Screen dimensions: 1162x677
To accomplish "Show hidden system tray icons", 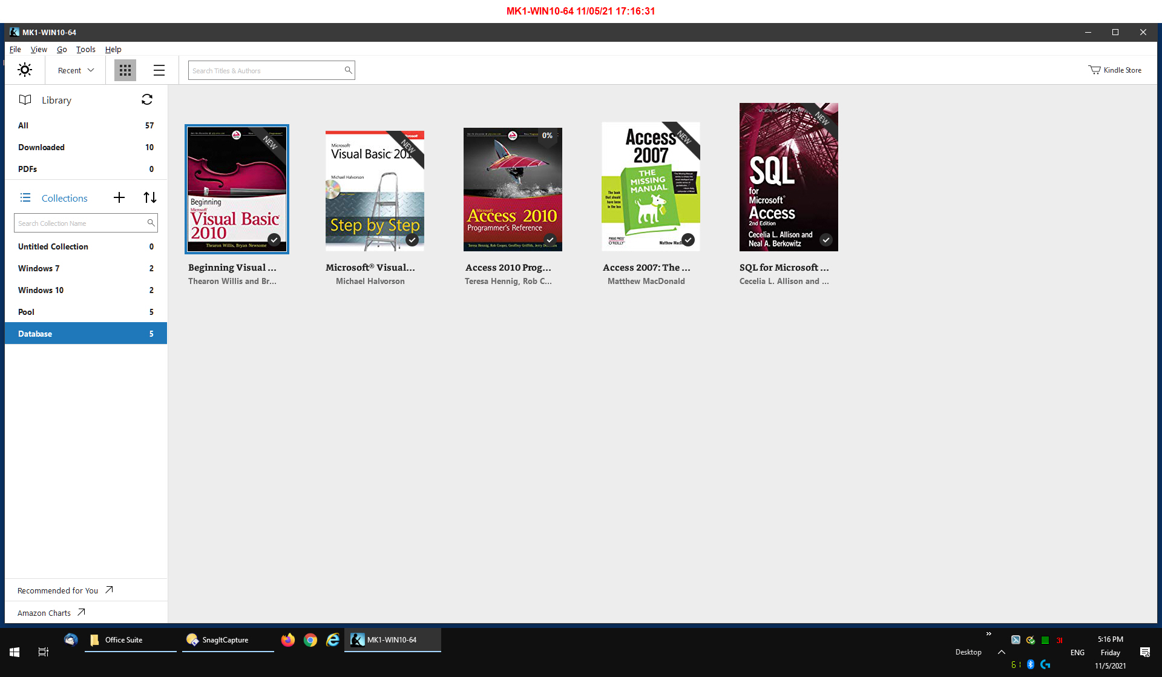I will point(1002,652).
